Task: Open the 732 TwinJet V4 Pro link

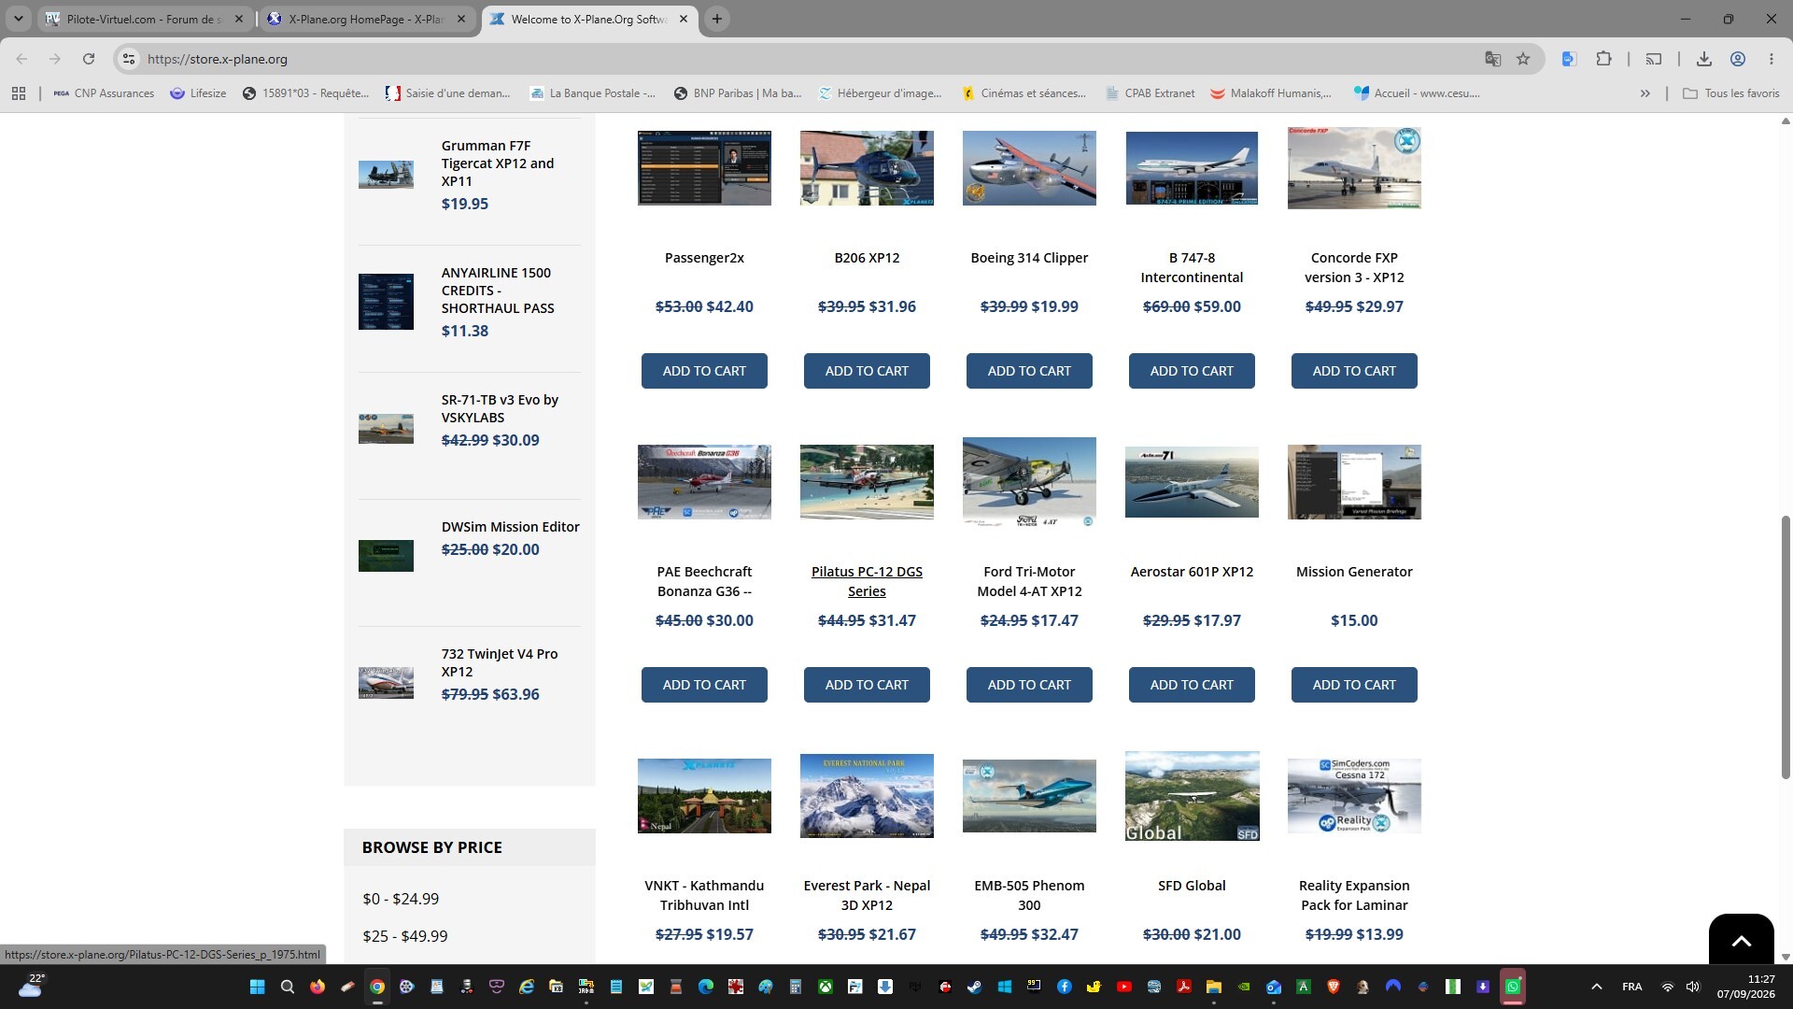Action: coord(500,662)
